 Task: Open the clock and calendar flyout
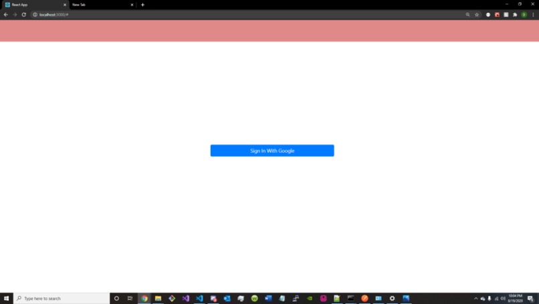point(516,298)
